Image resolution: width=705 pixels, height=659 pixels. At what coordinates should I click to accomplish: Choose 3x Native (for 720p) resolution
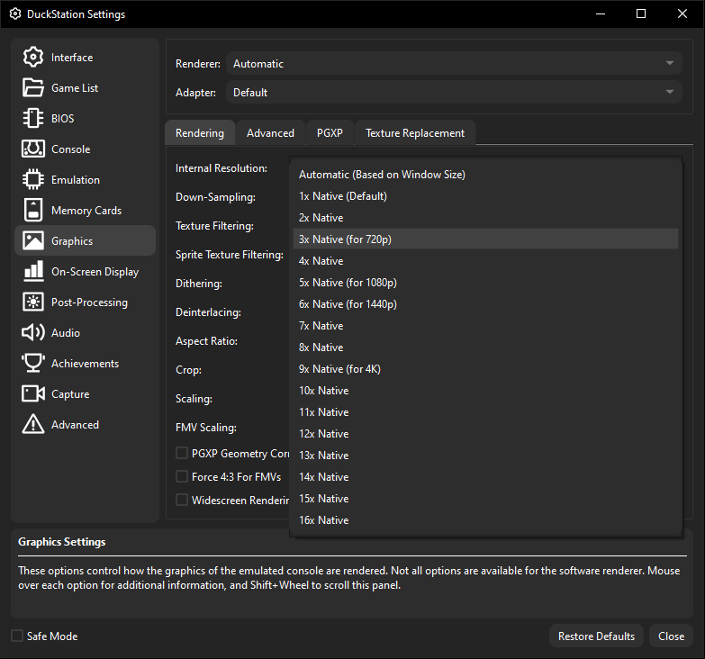[x=485, y=239]
